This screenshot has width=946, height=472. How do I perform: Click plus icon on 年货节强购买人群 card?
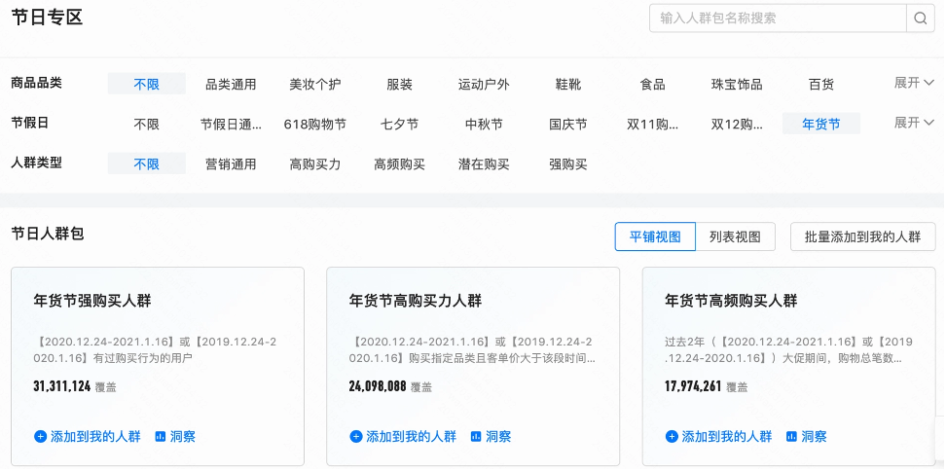coord(41,437)
